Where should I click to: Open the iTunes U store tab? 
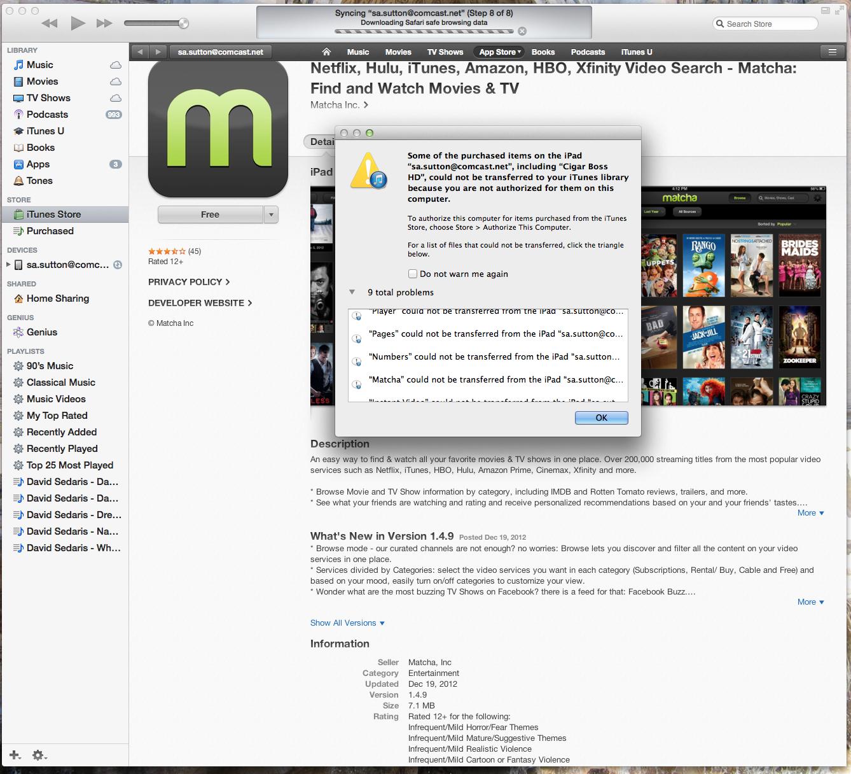point(637,52)
